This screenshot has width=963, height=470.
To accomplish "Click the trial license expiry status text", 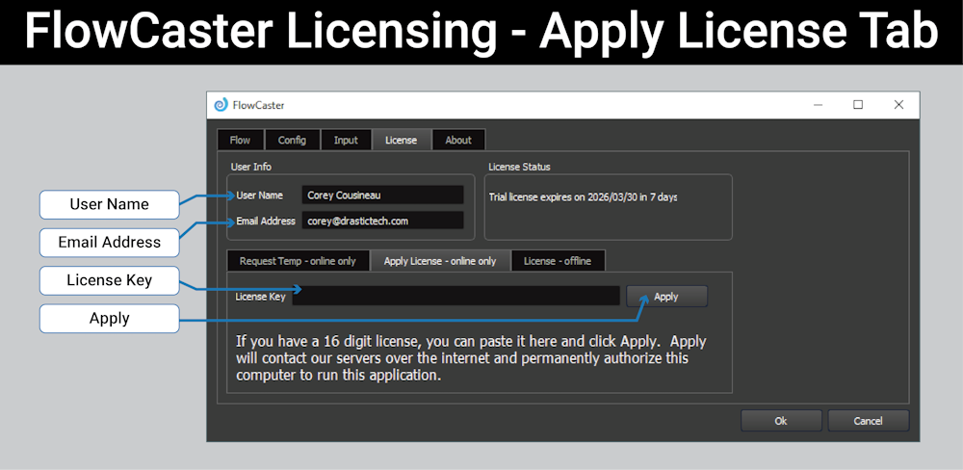I will (x=583, y=197).
